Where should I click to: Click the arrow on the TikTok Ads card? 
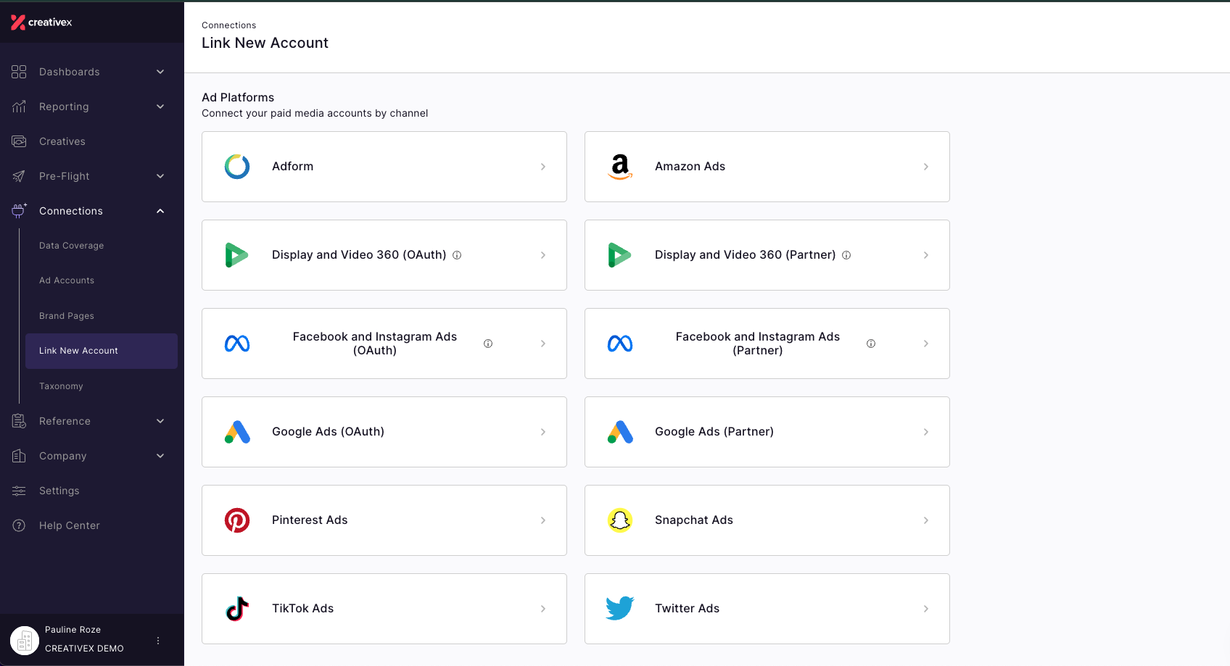pos(543,609)
